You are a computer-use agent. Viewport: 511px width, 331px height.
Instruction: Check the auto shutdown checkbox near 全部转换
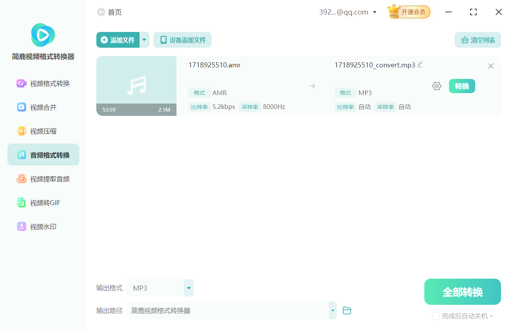435,316
